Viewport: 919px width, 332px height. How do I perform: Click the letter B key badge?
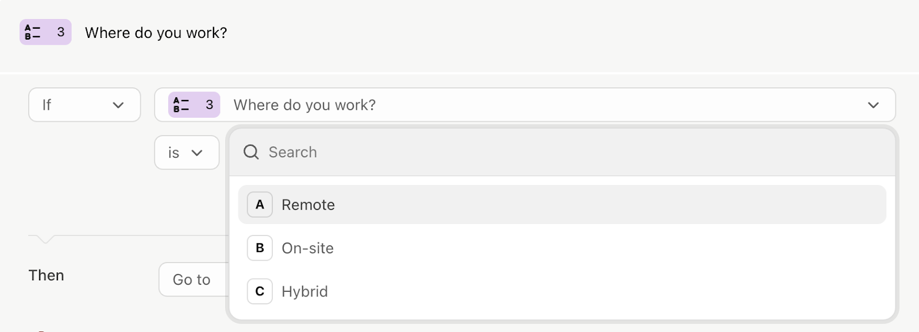[x=260, y=248]
